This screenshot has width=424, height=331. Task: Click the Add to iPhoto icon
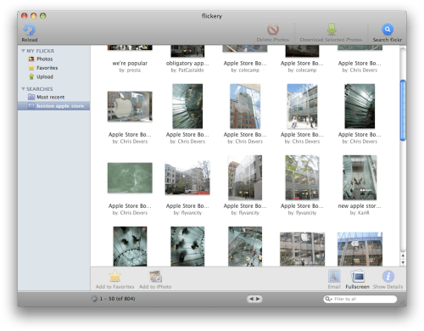click(155, 277)
